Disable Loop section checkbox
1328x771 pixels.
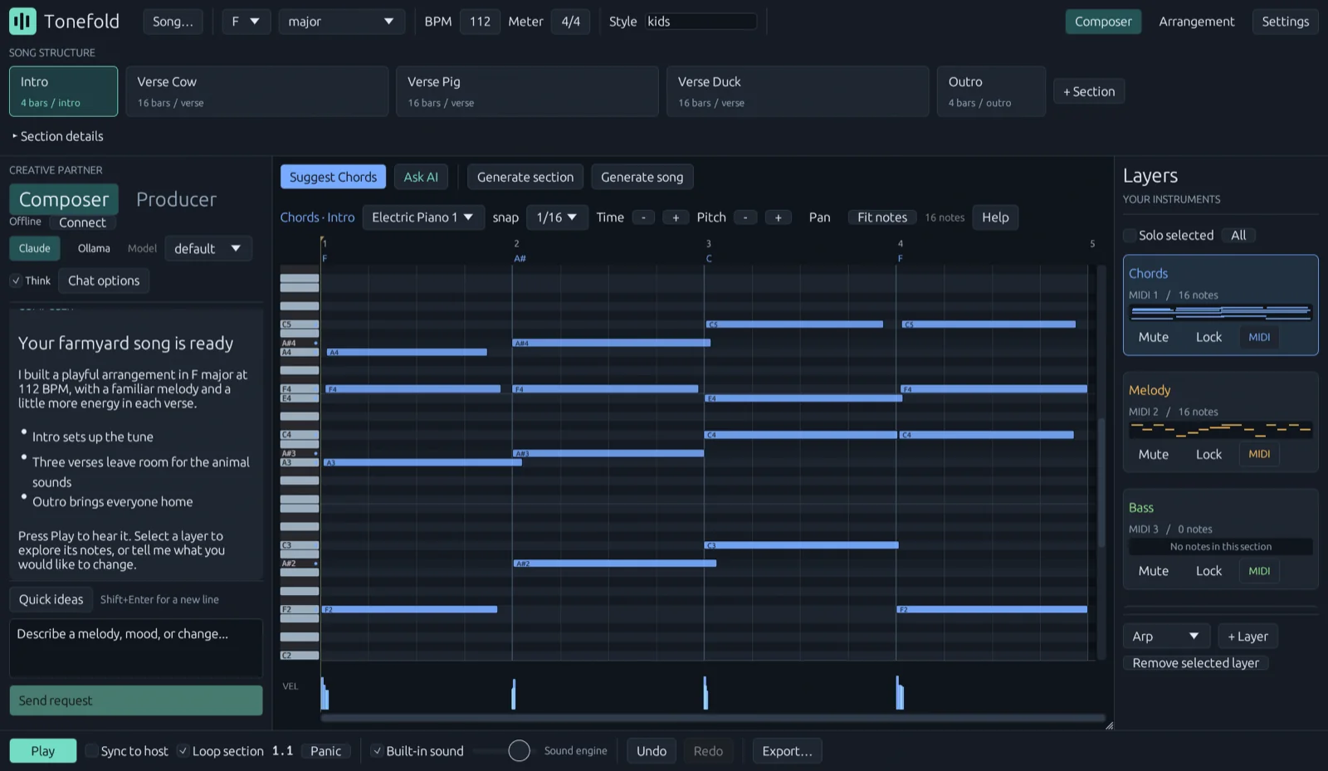click(x=183, y=751)
